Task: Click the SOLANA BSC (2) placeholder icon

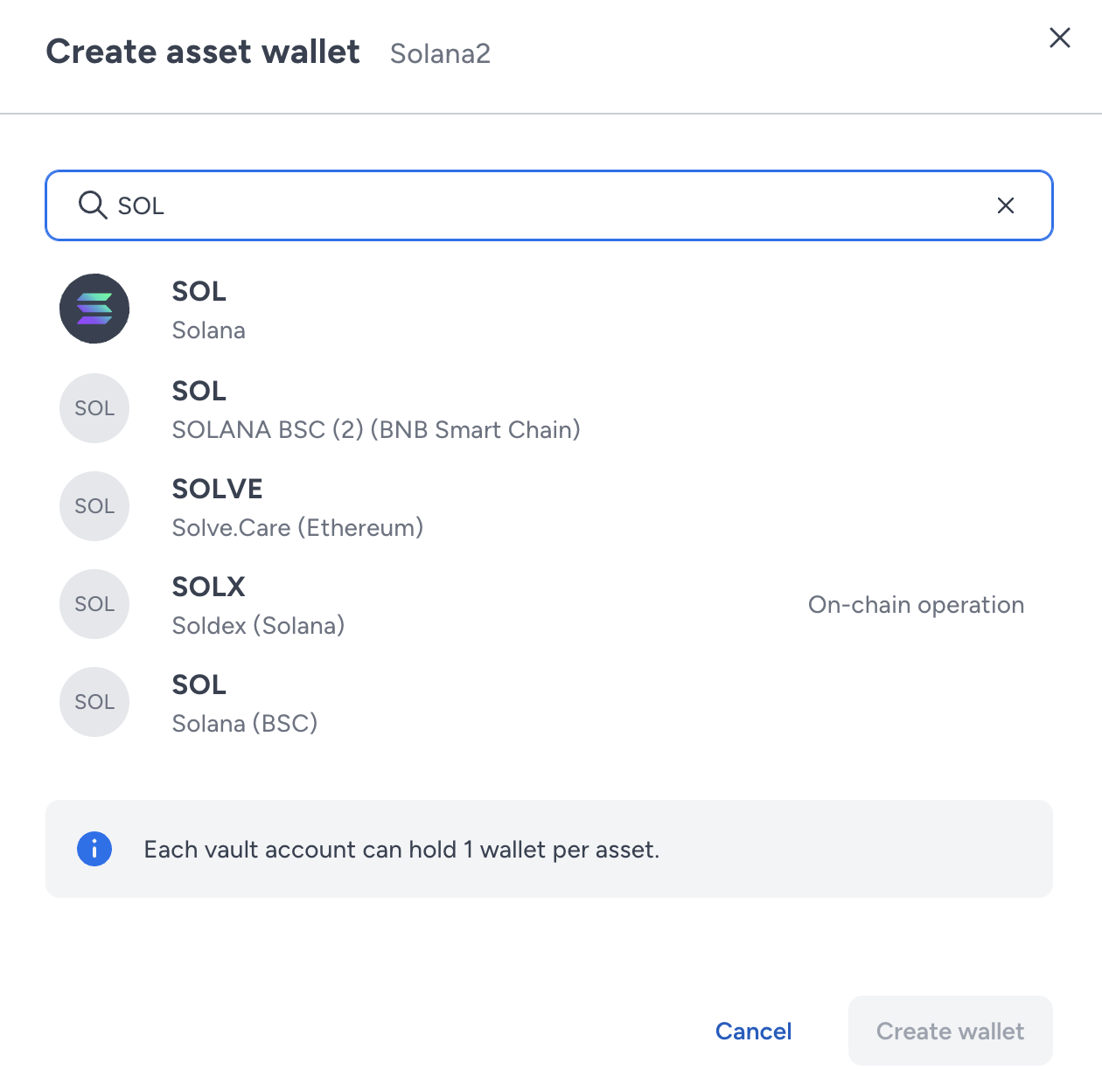Action: [x=94, y=408]
